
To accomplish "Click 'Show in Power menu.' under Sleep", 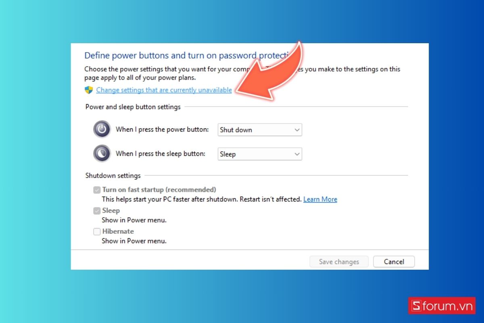I will [134, 220].
